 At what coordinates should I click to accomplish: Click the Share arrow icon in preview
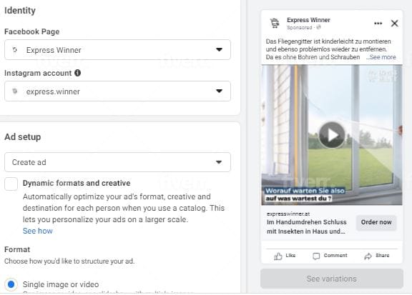[x=368, y=256]
